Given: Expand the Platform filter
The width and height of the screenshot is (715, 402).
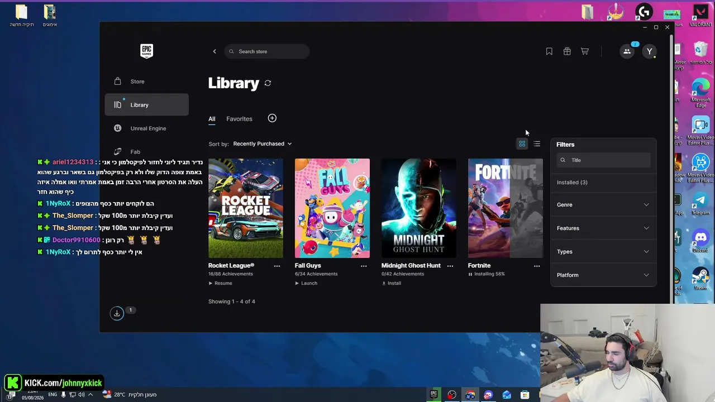Looking at the screenshot, I should pos(603,275).
